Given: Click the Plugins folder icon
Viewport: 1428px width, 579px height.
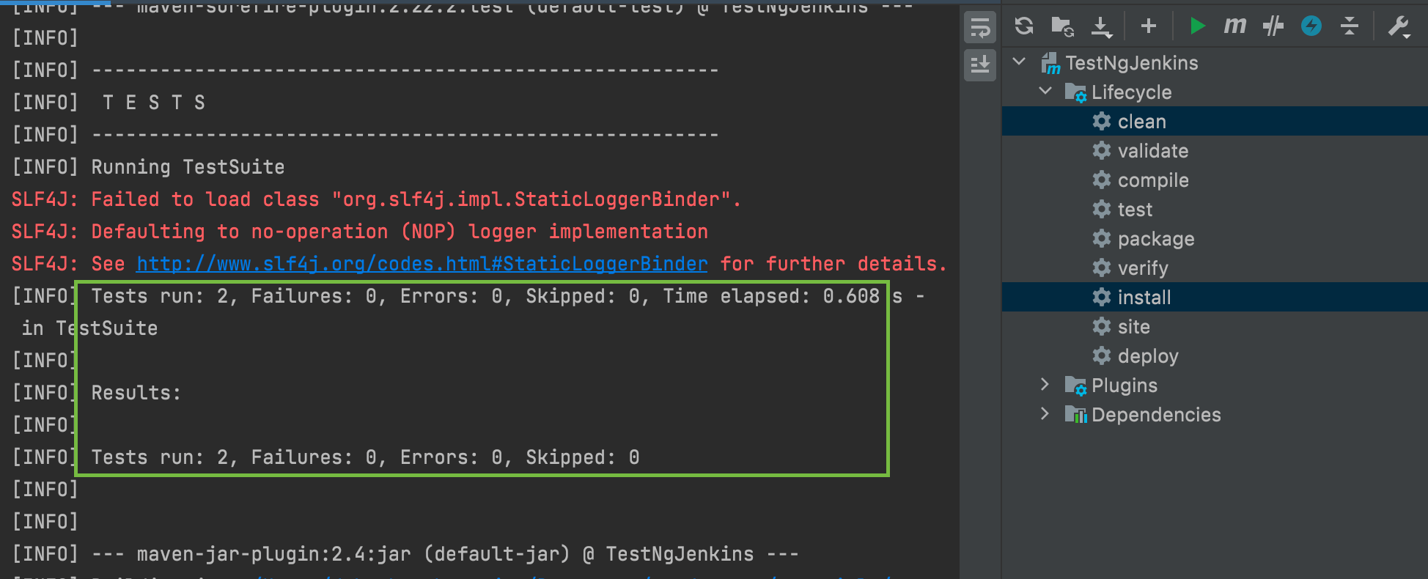Looking at the screenshot, I should pyautogui.click(x=1075, y=386).
